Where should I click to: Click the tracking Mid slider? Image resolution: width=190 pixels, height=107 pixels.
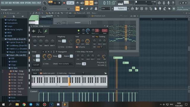coord(101,47)
